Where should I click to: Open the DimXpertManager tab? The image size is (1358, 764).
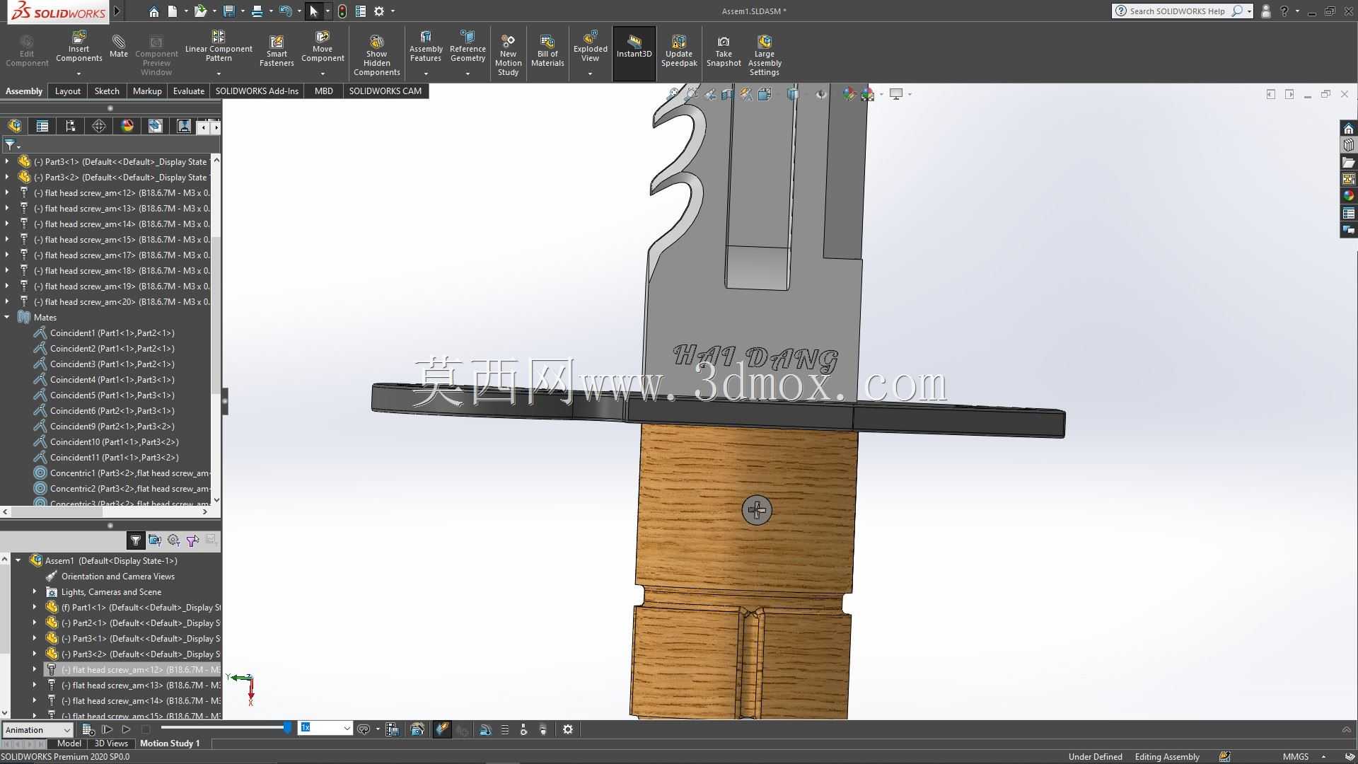pos(99,126)
